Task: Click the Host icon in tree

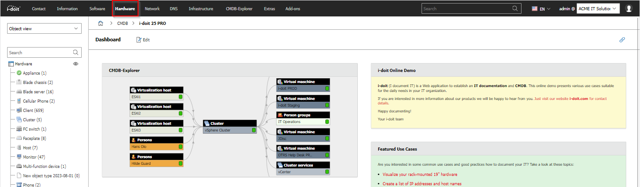Action: pyautogui.click(x=19, y=148)
